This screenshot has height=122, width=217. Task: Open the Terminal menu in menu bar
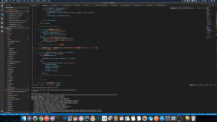(x=38, y=1)
